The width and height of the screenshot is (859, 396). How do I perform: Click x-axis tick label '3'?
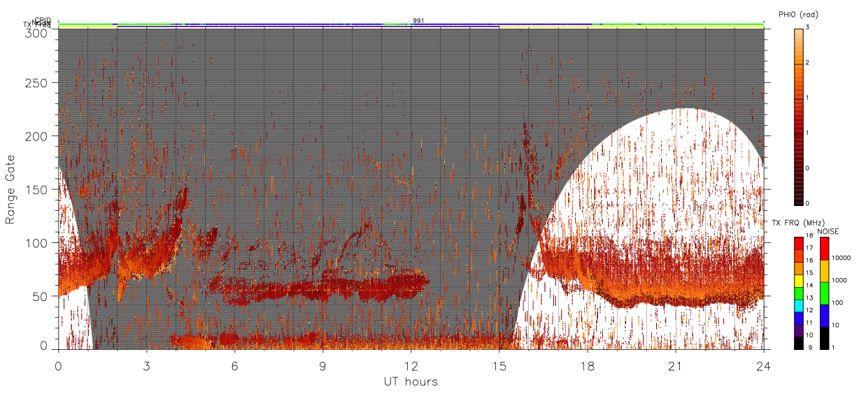[146, 365]
